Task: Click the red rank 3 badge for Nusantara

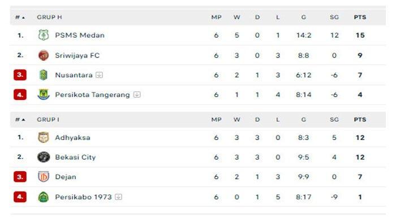Action: coord(20,75)
